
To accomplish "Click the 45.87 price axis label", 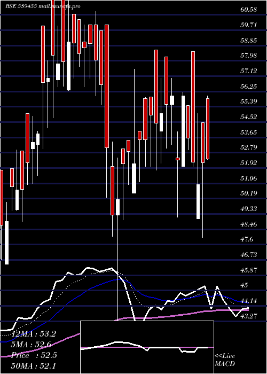I will [x=249, y=270].
